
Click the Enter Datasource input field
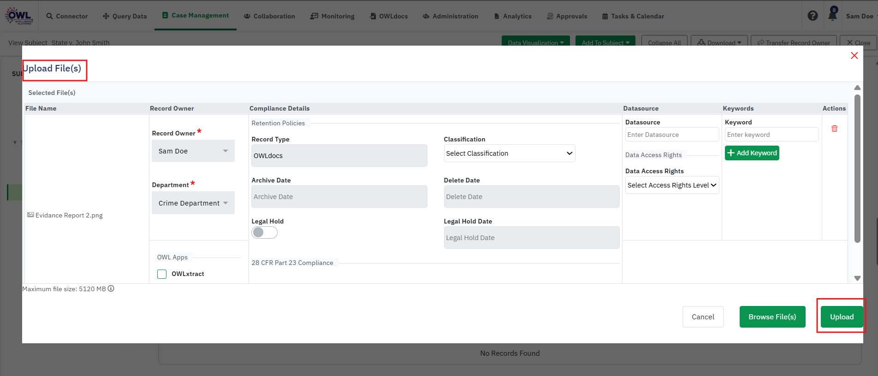coord(672,135)
